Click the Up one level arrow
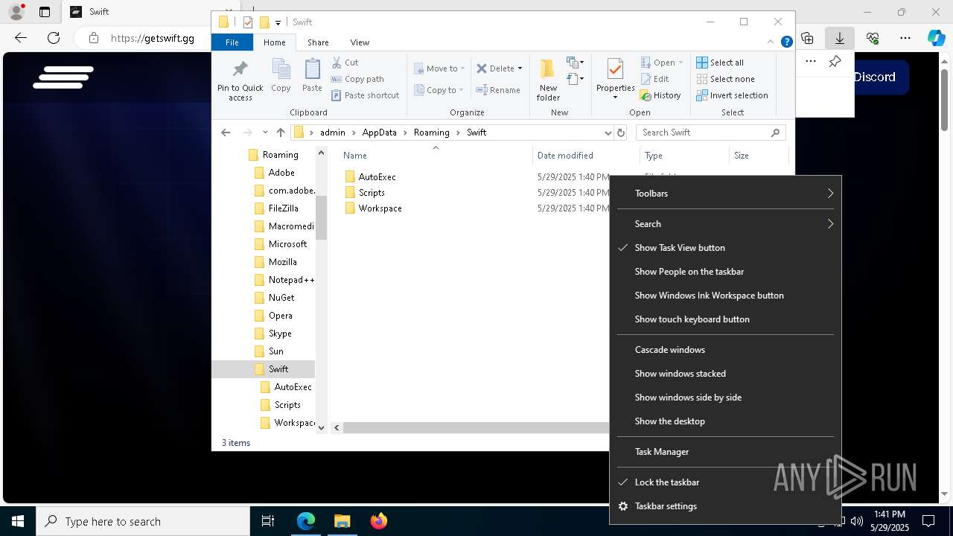The image size is (953, 536). click(x=280, y=133)
